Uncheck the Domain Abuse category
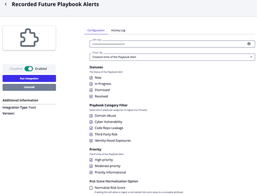The width and height of the screenshot is (257, 195). point(91,116)
